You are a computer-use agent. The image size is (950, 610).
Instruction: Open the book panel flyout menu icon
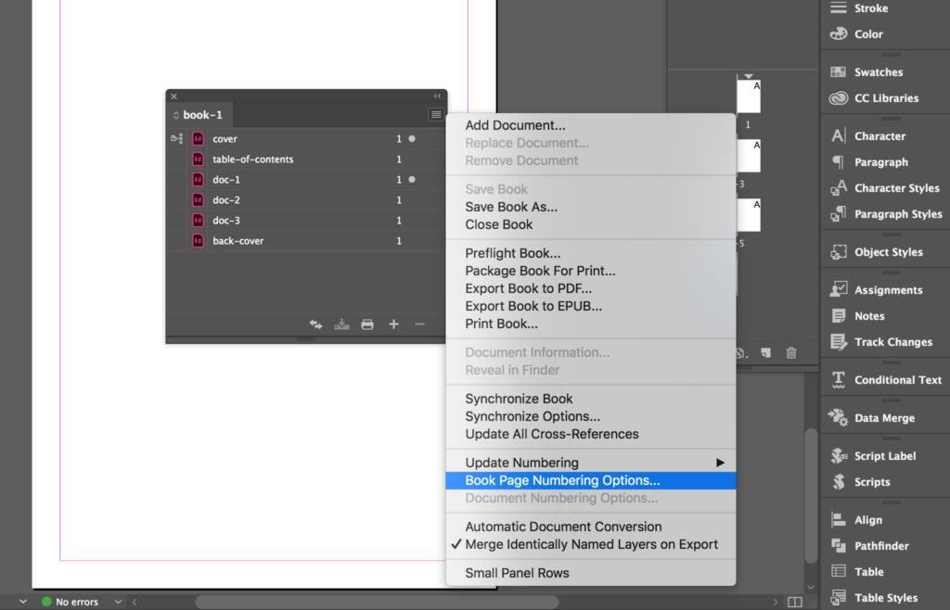[435, 114]
